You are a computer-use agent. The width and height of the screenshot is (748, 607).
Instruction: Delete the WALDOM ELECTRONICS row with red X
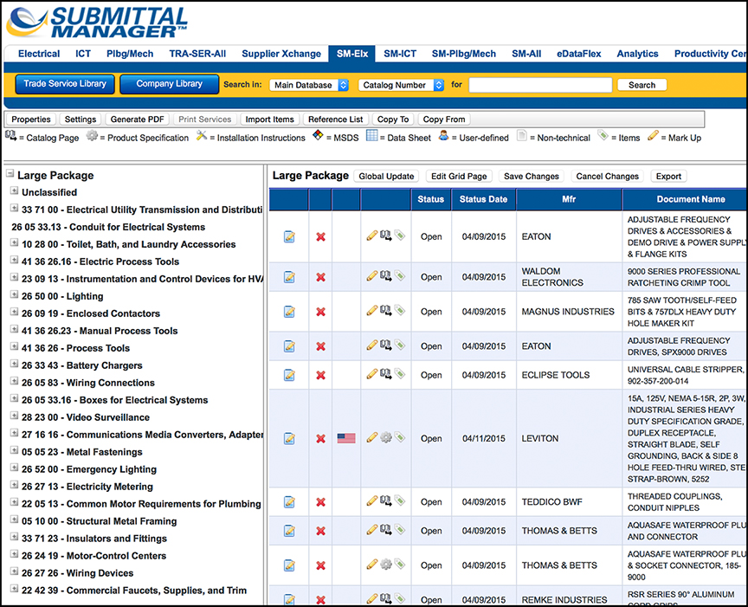pyautogui.click(x=320, y=277)
